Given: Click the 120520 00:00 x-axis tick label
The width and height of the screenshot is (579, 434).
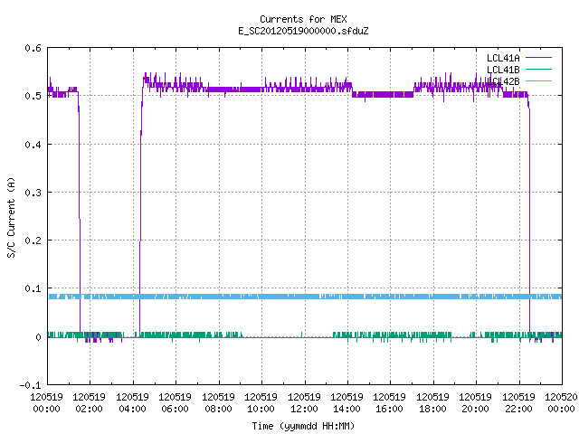Looking at the screenshot, I should (x=561, y=402).
